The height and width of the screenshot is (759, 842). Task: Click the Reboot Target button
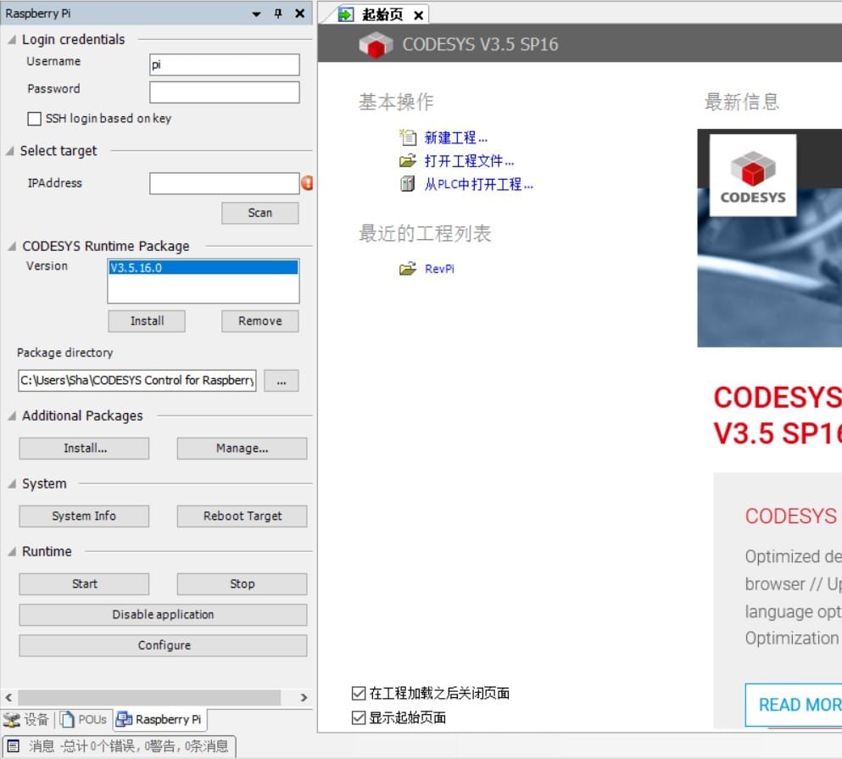(242, 516)
